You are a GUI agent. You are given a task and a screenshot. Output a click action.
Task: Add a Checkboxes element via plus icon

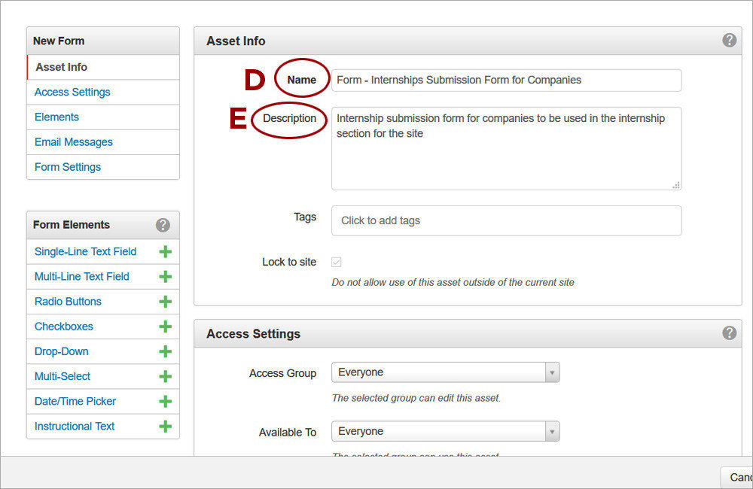point(165,327)
